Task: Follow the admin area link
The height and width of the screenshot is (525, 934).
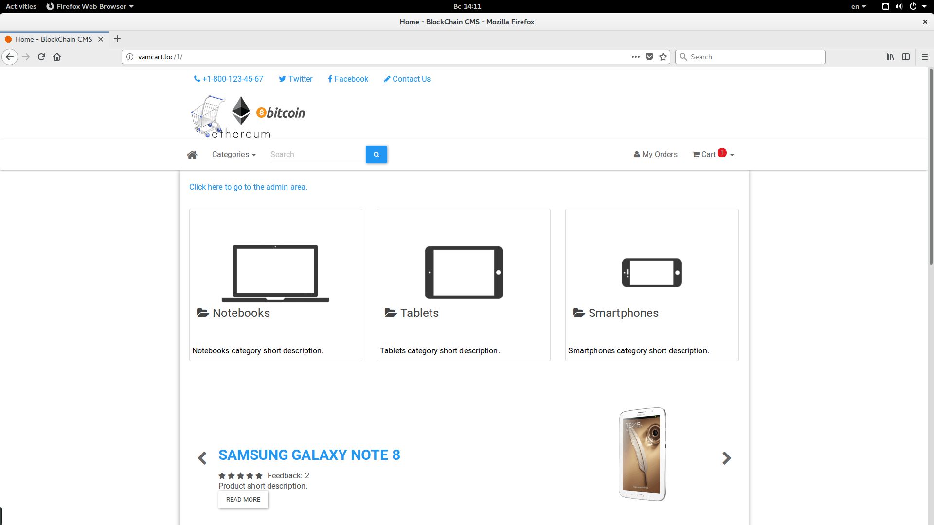Action: 248,187
